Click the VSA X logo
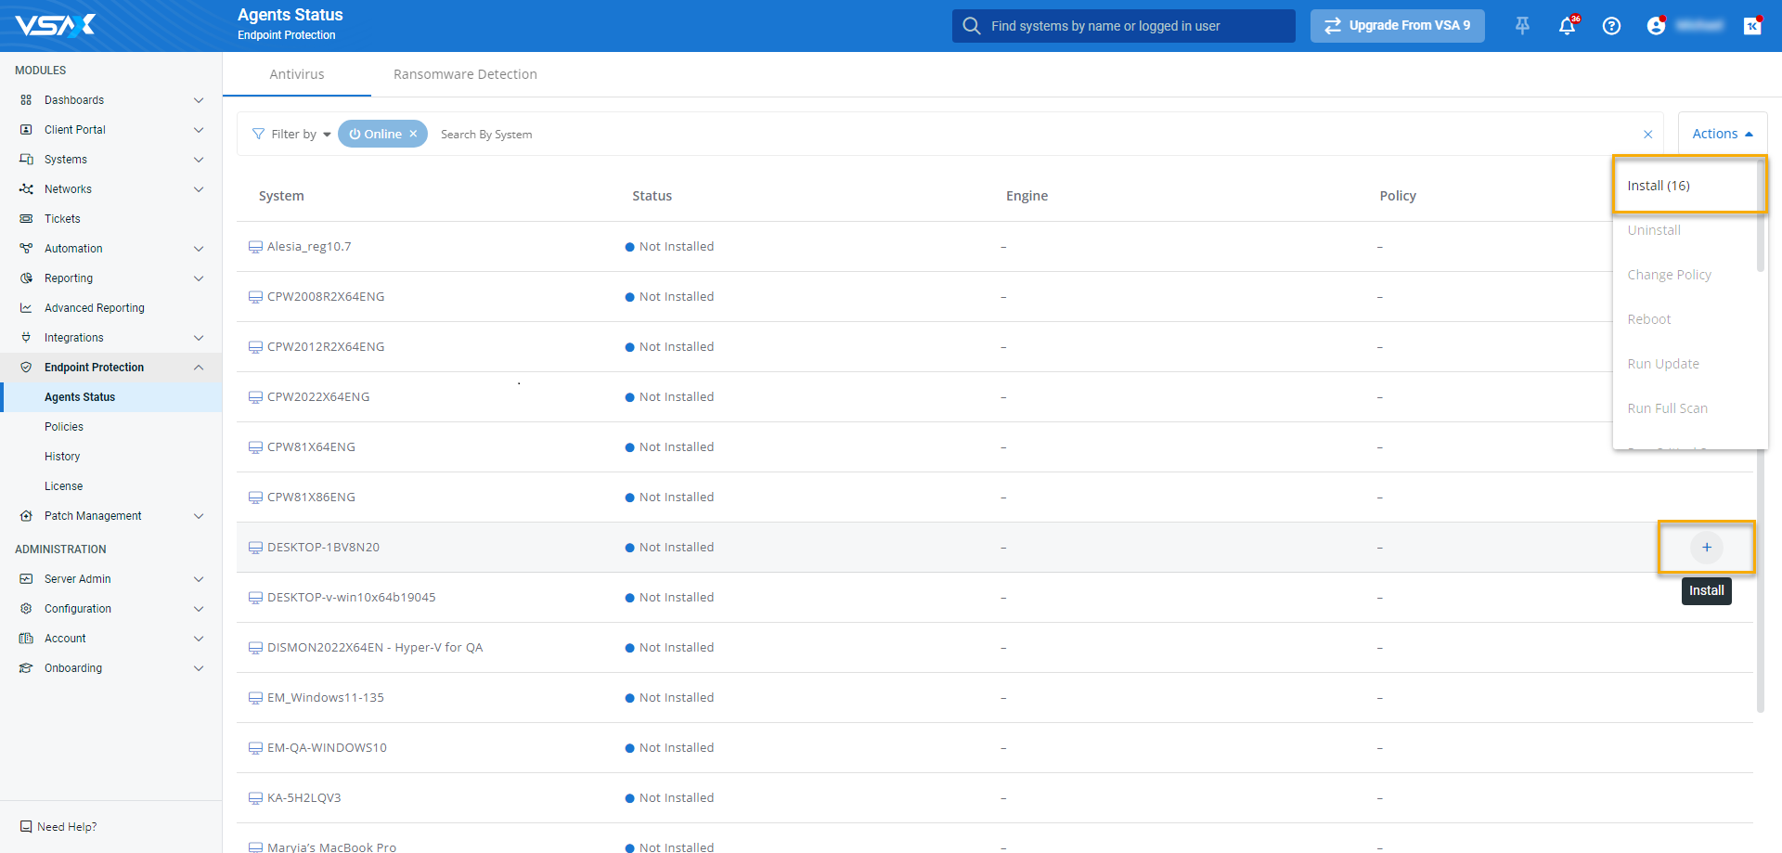Screen dimensions: 1782x853 click(x=56, y=25)
